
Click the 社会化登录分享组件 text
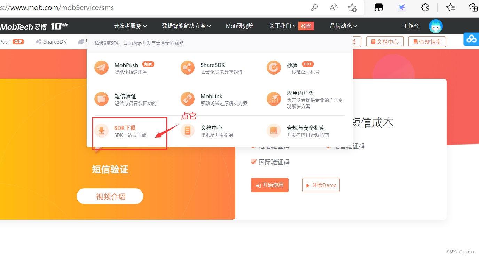pyautogui.click(x=222, y=72)
